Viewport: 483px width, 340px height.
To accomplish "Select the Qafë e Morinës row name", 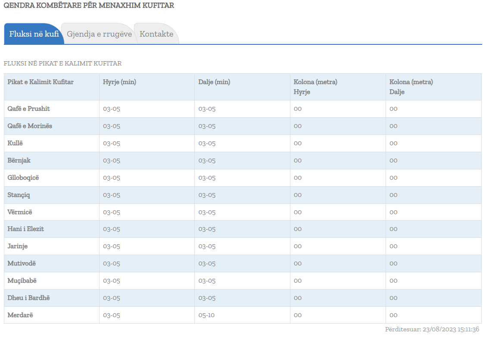I will pos(30,126).
